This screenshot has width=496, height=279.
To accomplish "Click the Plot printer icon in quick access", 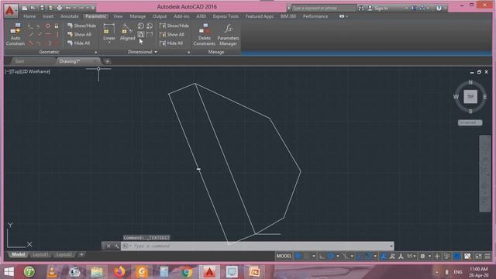I will [x=59, y=8].
